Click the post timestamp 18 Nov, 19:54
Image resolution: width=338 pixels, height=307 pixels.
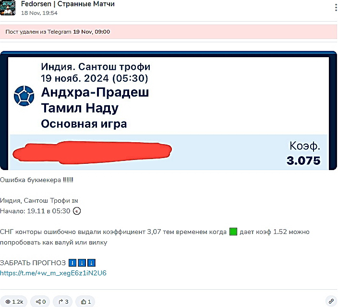[39, 13]
